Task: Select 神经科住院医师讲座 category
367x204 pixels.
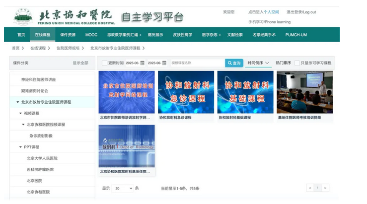Action: point(38,79)
